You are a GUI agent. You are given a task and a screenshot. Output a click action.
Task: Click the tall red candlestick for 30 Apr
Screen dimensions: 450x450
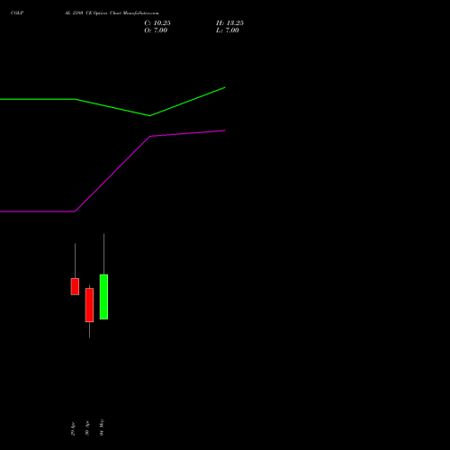coord(89,305)
